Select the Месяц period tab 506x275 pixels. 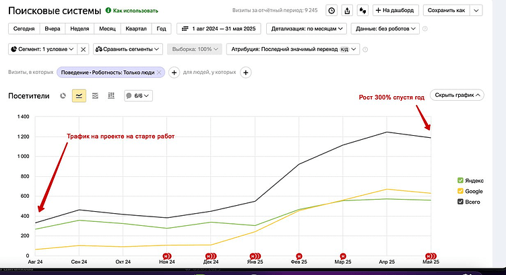click(107, 29)
